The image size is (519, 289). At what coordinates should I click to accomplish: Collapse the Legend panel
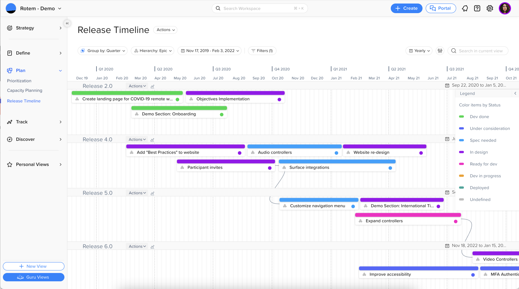pyautogui.click(x=515, y=93)
